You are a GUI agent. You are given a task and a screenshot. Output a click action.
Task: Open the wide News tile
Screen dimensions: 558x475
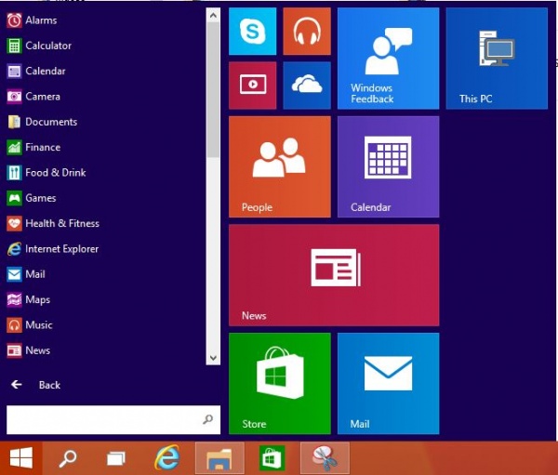click(x=334, y=275)
